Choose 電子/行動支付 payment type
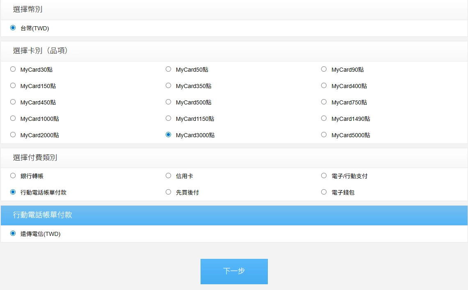468x290 pixels. click(x=324, y=176)
